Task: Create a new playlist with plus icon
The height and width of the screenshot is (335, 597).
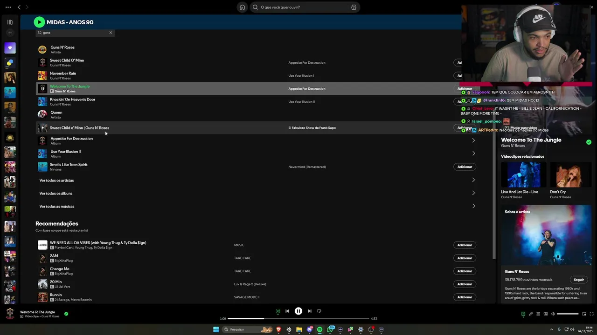Action: point(10,33)
